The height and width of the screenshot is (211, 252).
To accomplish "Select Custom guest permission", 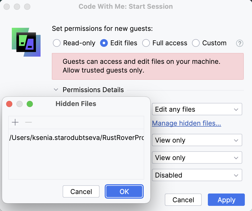I will (x=196, y=43).
